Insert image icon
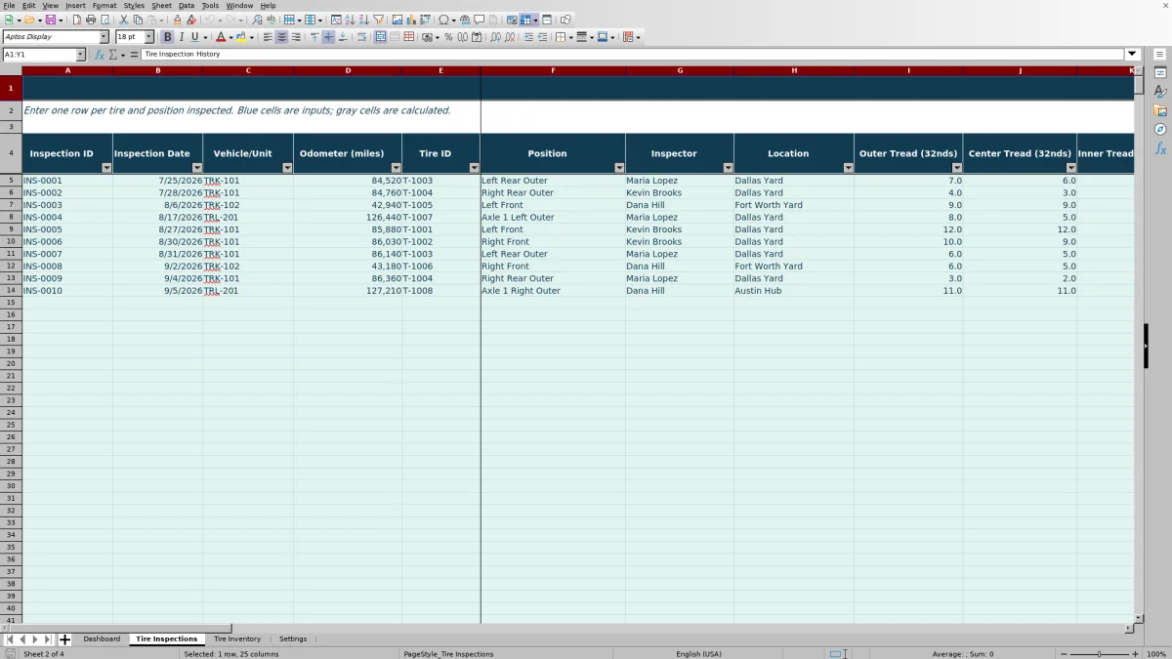This screenshot has height=659, width=1172. click(x=397, y=20)
